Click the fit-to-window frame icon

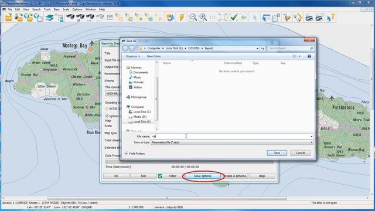(x=223, y=18)
